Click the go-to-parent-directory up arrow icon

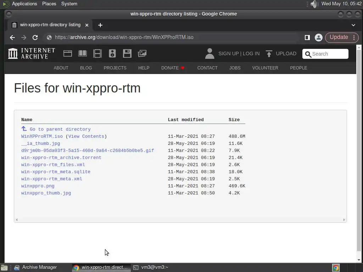24,128
